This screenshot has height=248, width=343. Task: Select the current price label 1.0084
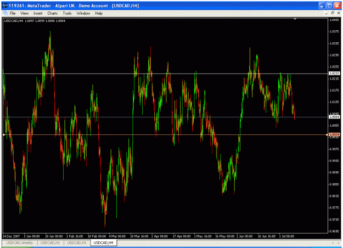point(334,117)
